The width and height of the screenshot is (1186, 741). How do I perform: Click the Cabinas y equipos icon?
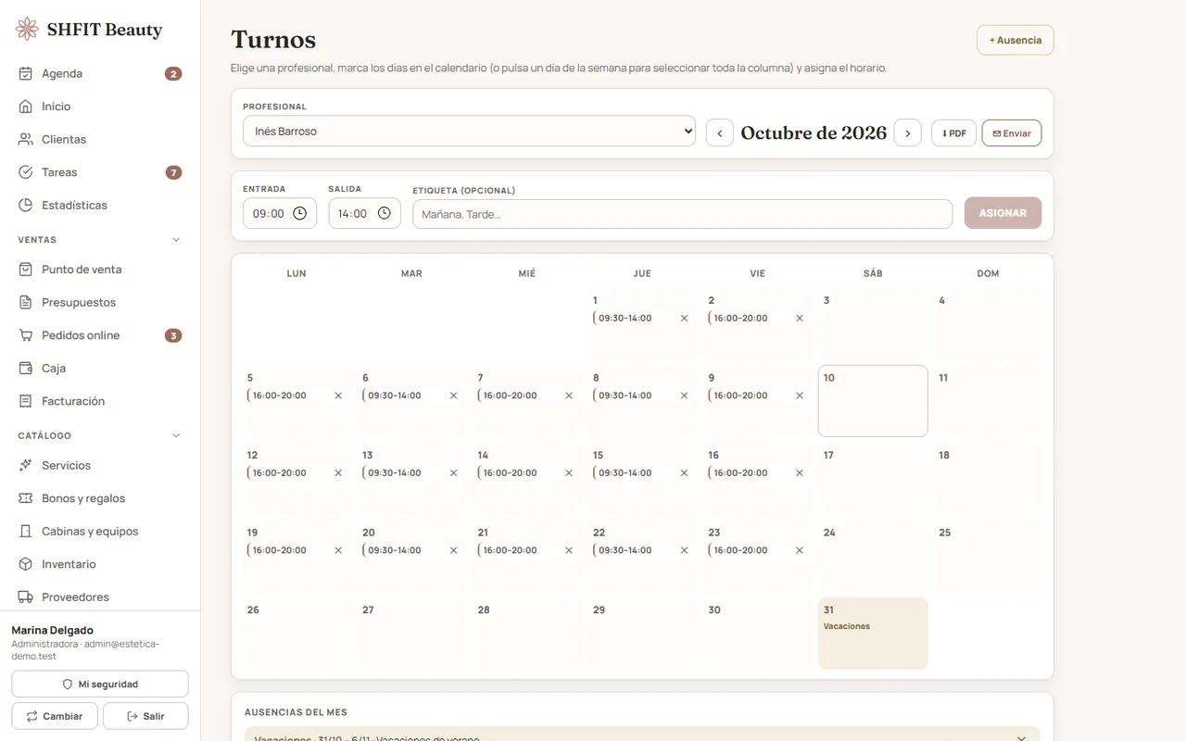click(26, 531)
